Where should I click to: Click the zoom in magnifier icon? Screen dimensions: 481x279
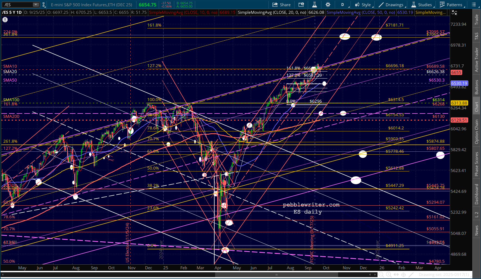click(389, 275)
